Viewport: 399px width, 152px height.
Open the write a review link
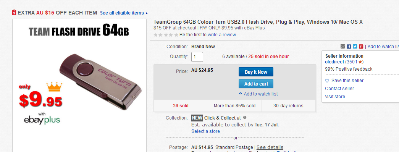tap(222, 35)
